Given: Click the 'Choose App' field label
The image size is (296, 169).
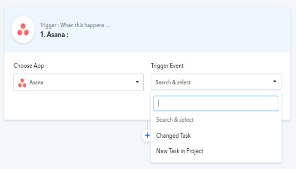Looking at the screenshot, I should (29, 65).
